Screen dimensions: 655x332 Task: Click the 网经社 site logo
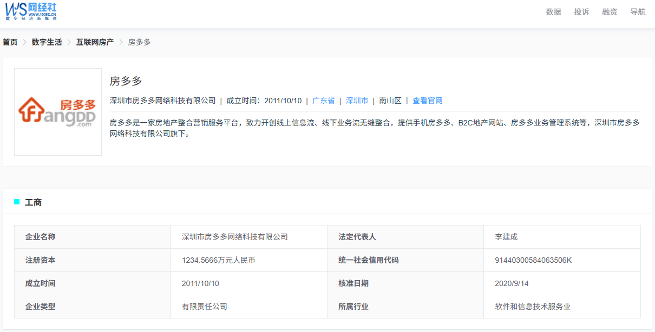coord(31,11)
